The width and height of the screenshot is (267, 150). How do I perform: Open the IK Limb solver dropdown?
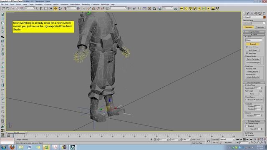254,40
